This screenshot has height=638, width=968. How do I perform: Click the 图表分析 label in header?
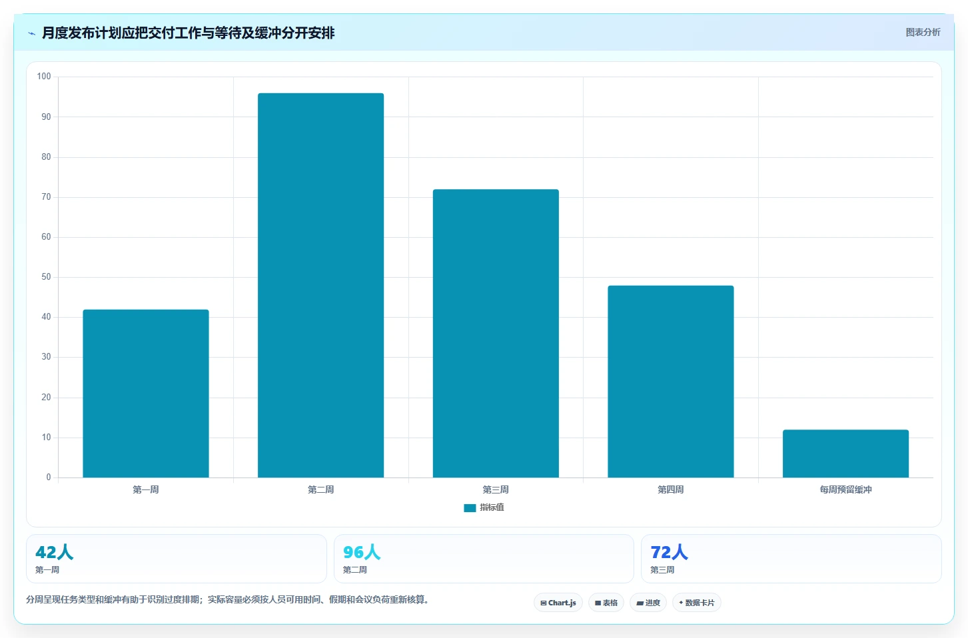(x=923, y=32)
